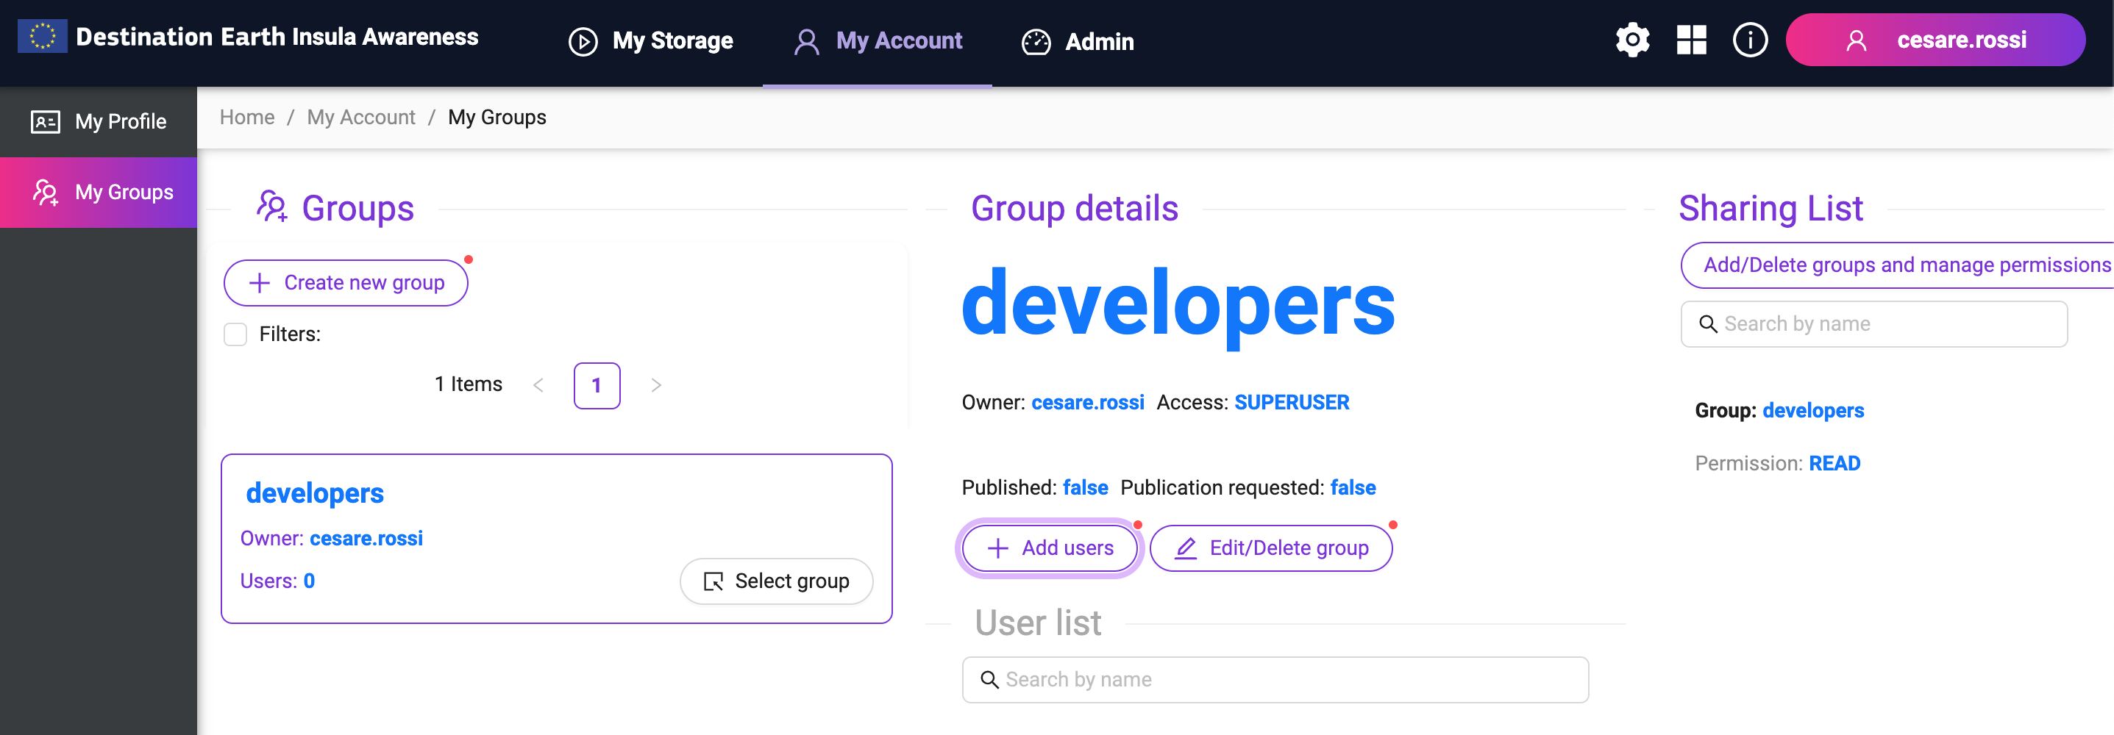Open Add/Delete groups and manage permissions
2114x735 pixels.
click(x=1897, y=265)
